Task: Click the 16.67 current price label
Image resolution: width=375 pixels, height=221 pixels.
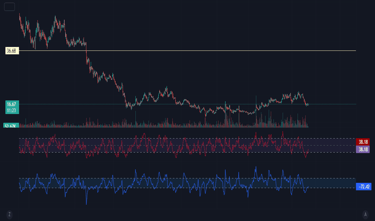Action: coord(12,104)
